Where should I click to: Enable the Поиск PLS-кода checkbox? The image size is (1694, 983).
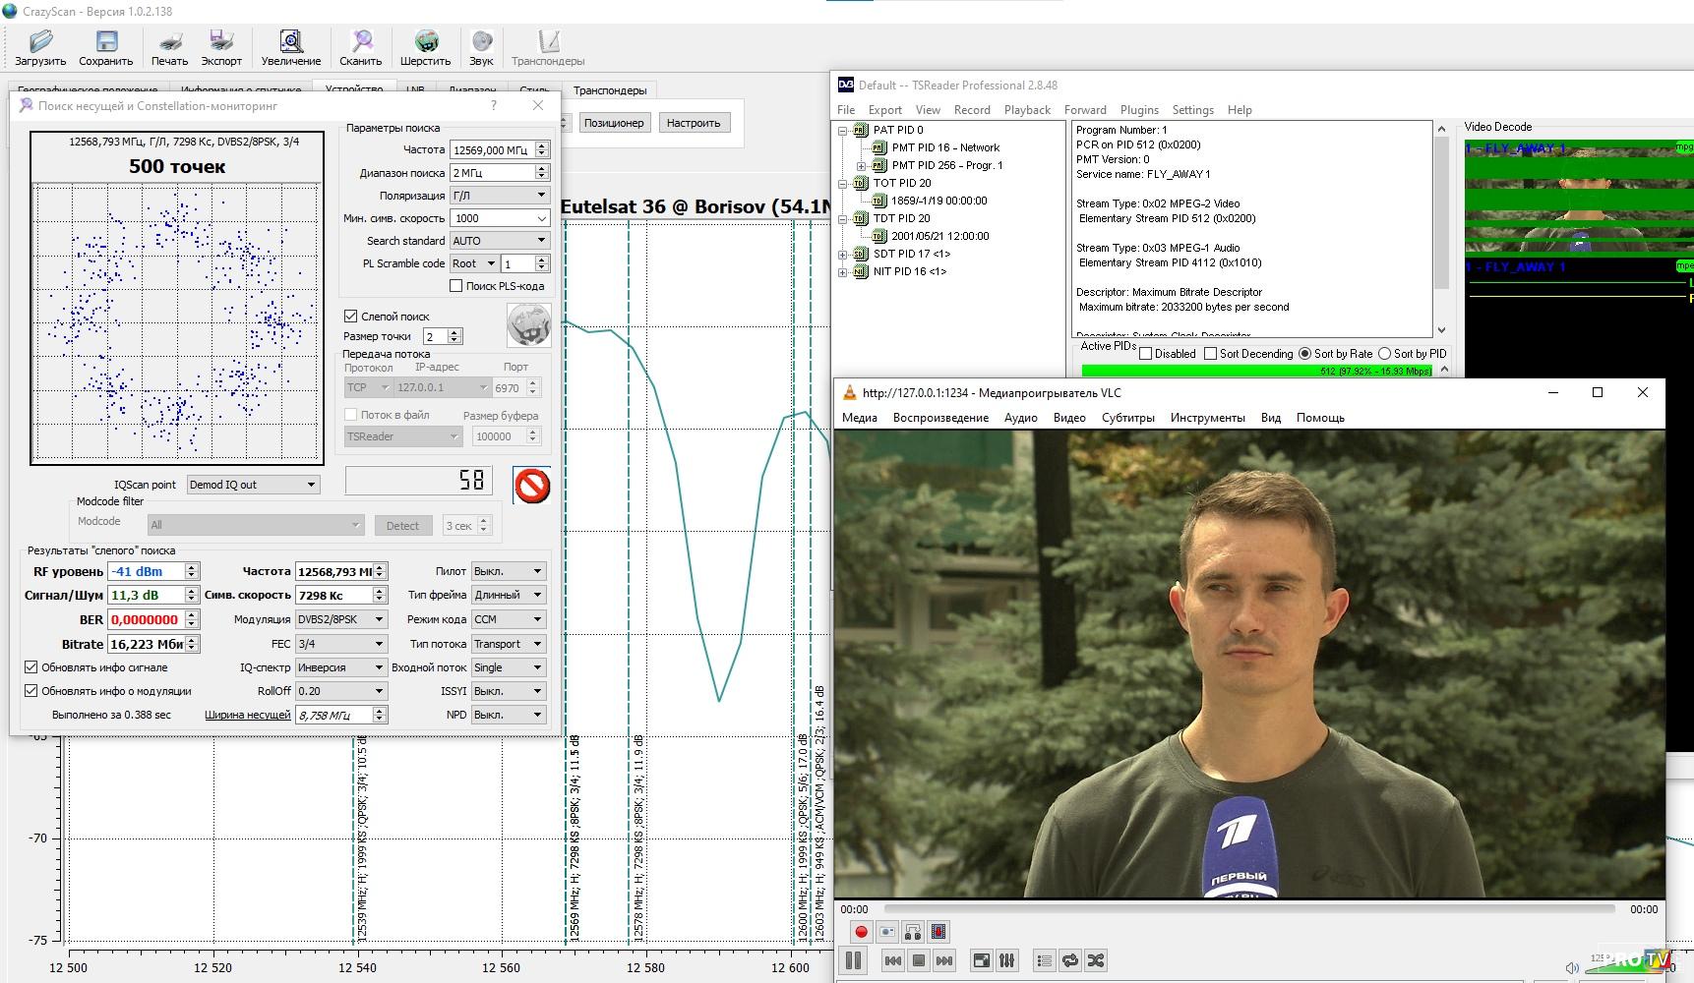click(455, 286)
